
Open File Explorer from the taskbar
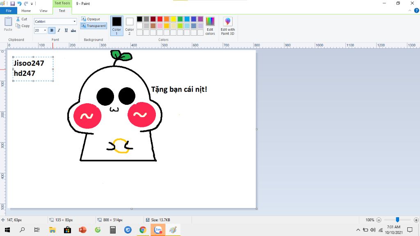coord(52,230)
